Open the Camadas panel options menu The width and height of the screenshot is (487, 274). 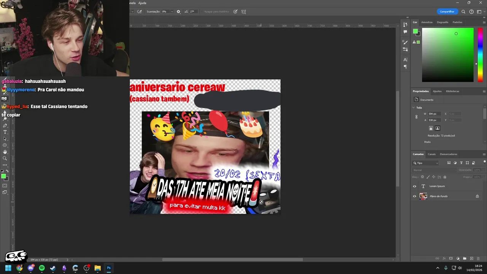pyautogui.click(x=484, y=154)
